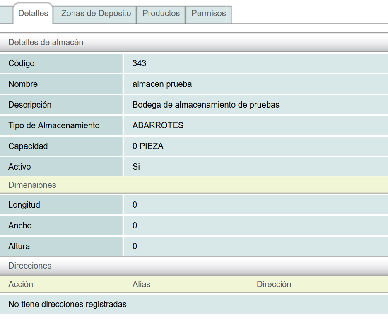This screenshot has height=319, width=388.
Task: Select the 'almacen prueba' name value
Action: pyautogui.click(x=162, y=84)
